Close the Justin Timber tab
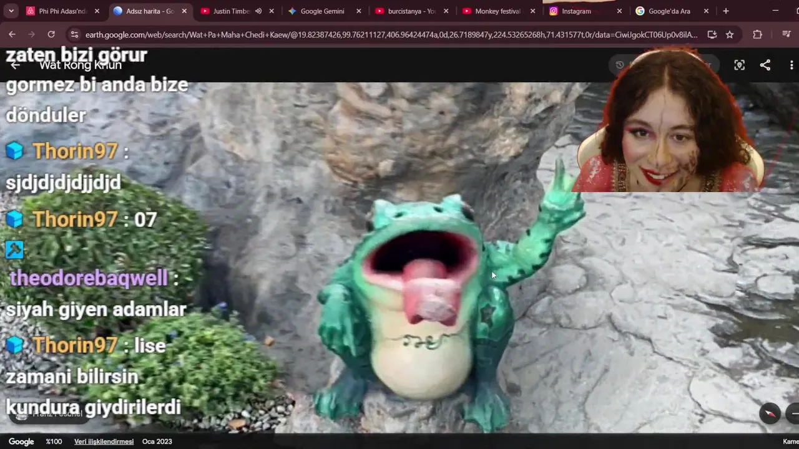 point(272,11)
